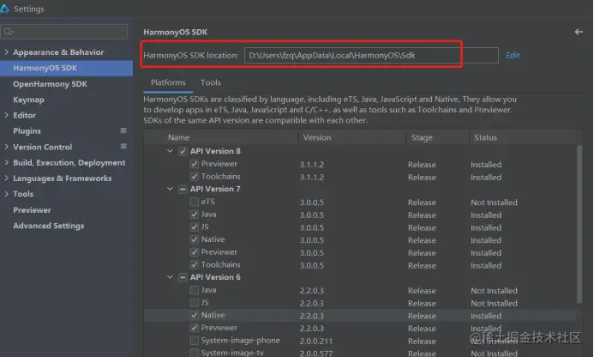The height and width of the screenshot is (357, 594).
Task: Uncheck Native 3.0.0.5 under API Version 7
Action: pos(195,239)
